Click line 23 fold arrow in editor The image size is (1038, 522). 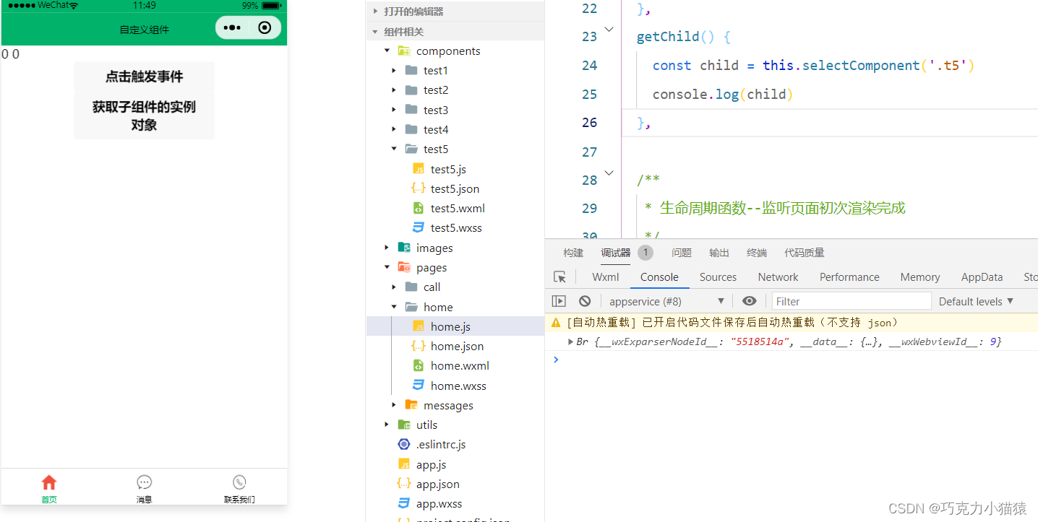pyautogui.click(x=608, y=29)
